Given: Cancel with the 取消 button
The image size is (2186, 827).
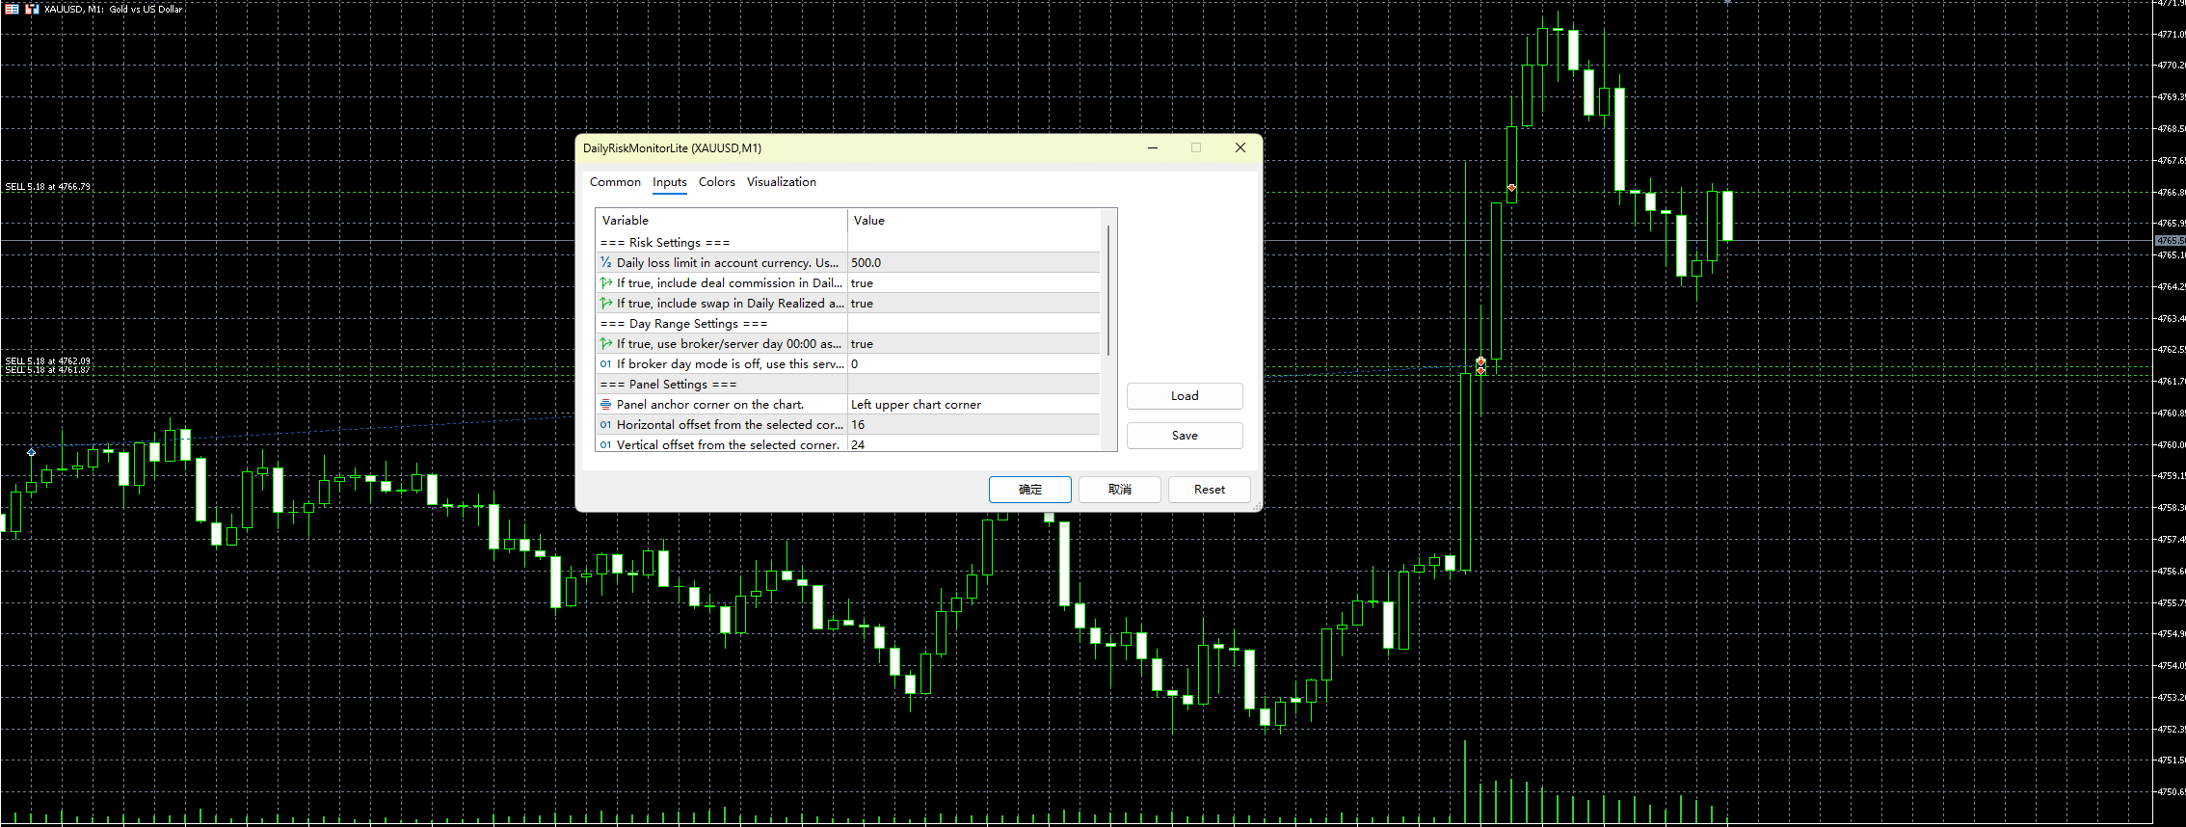Looking at the screenshot, I should point(1120,490).
